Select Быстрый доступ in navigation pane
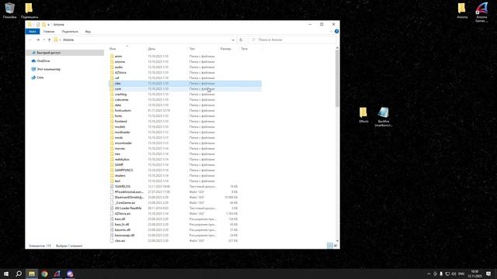Image resolution: width=497 pixels, height=279 pixels. pyautogui.click(x=65, y=53)
